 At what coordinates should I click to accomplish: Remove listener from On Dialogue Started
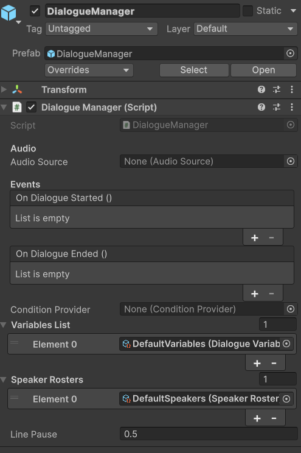pyautogui.click(x=272, y=238)
